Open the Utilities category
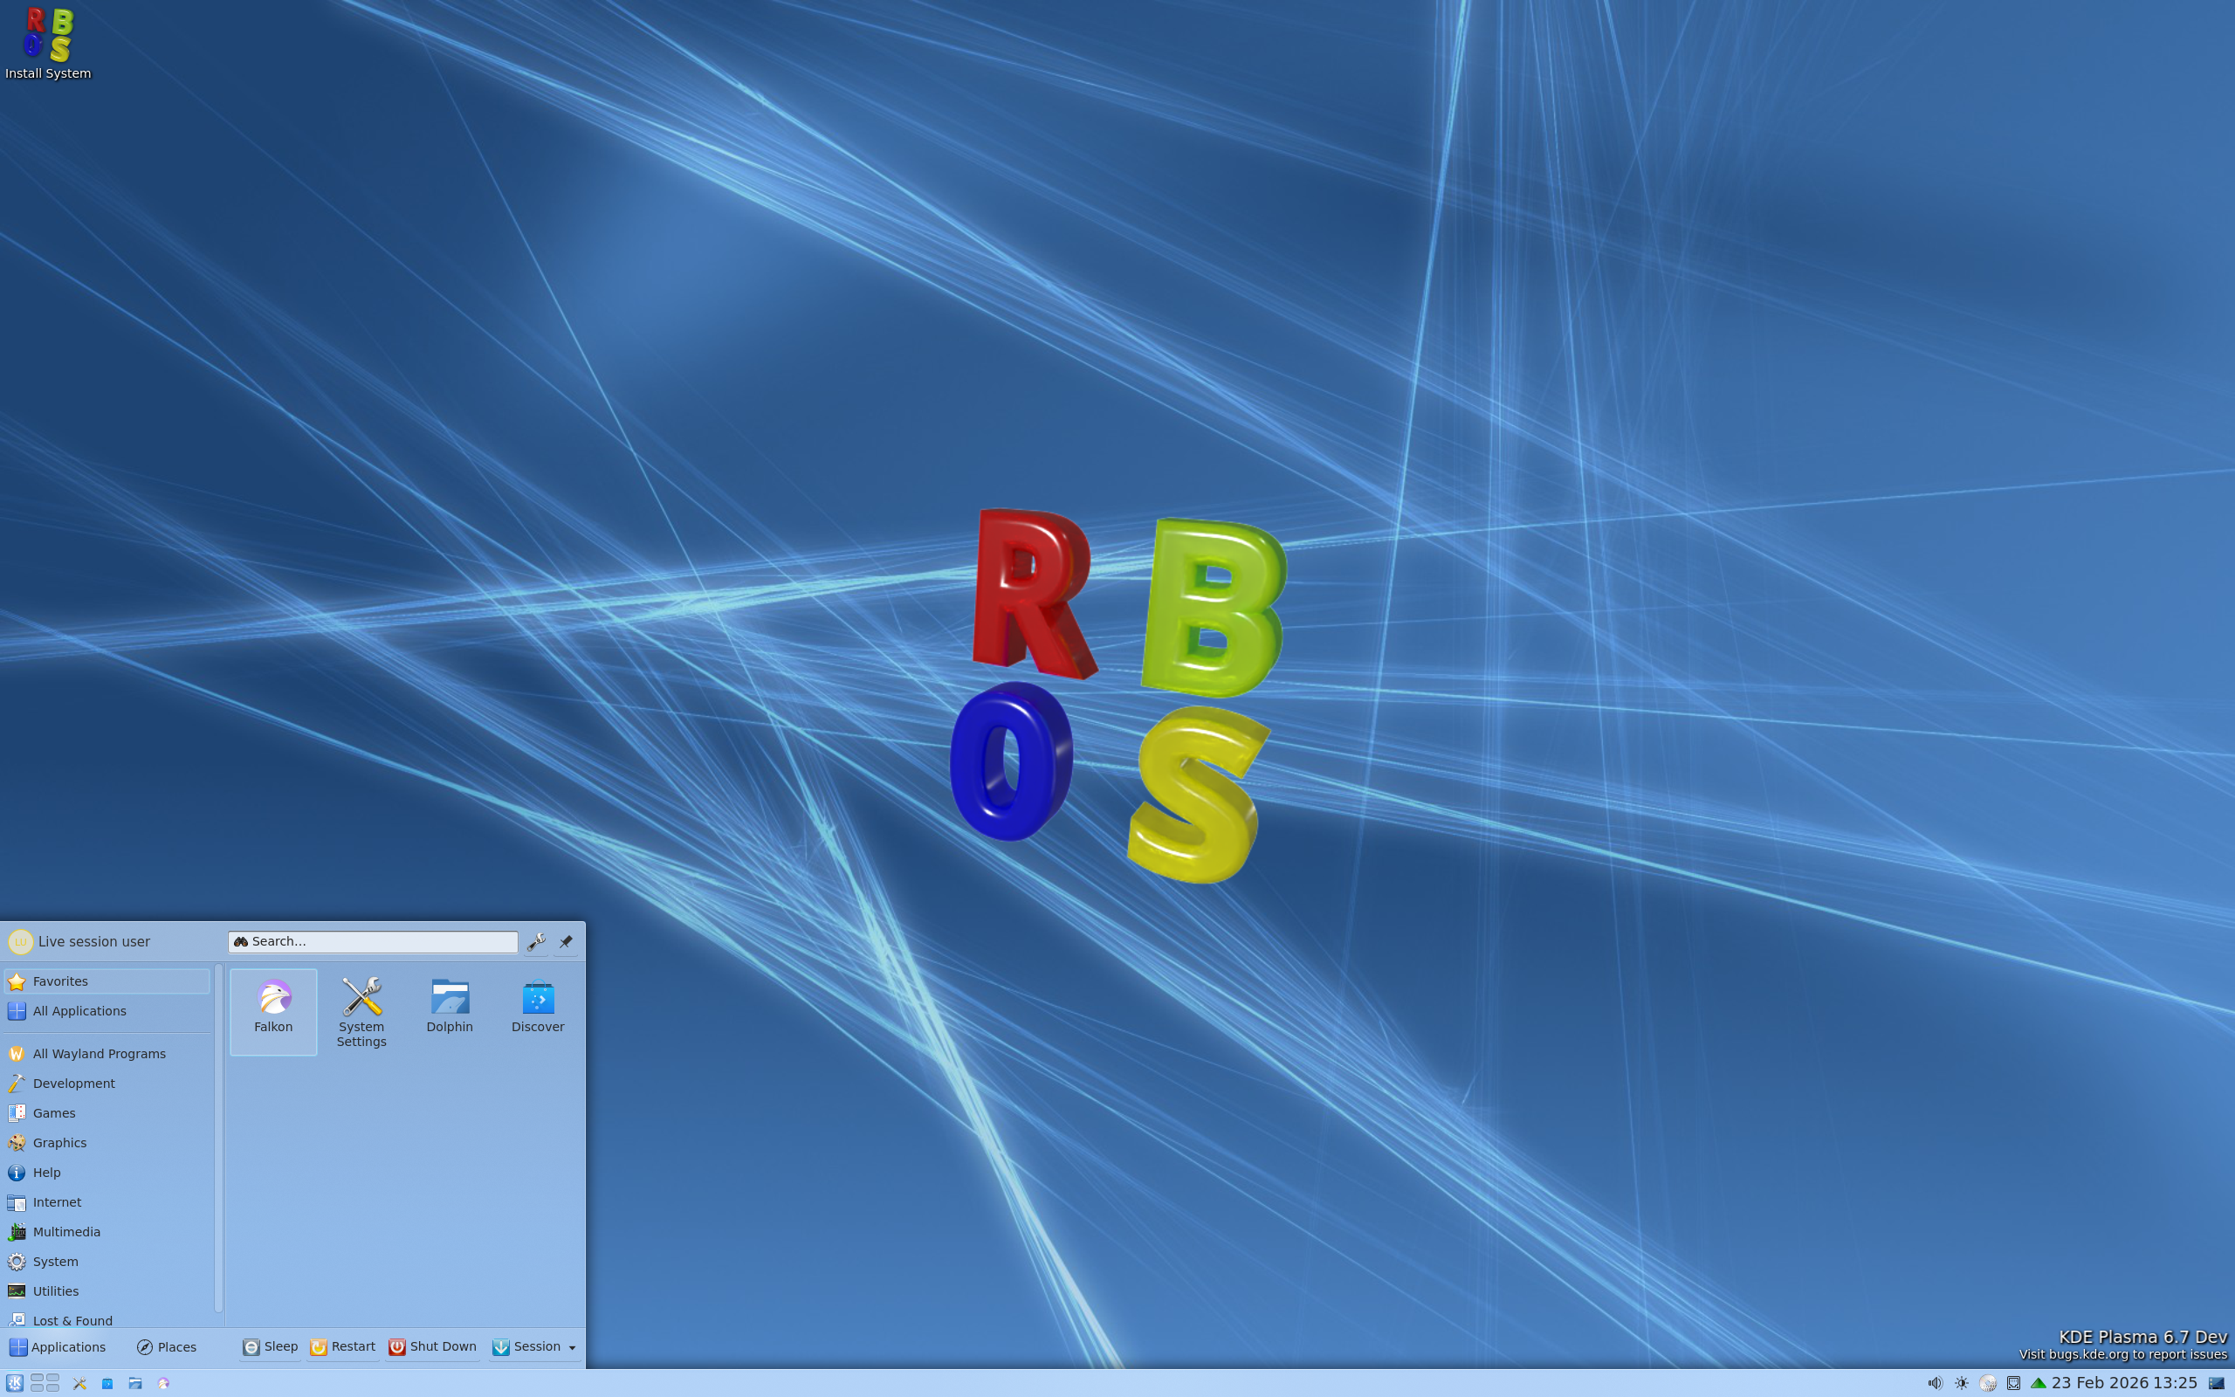This screenshot has width=2235, height=1397. pyautogui.click(x=107, y=1290)
